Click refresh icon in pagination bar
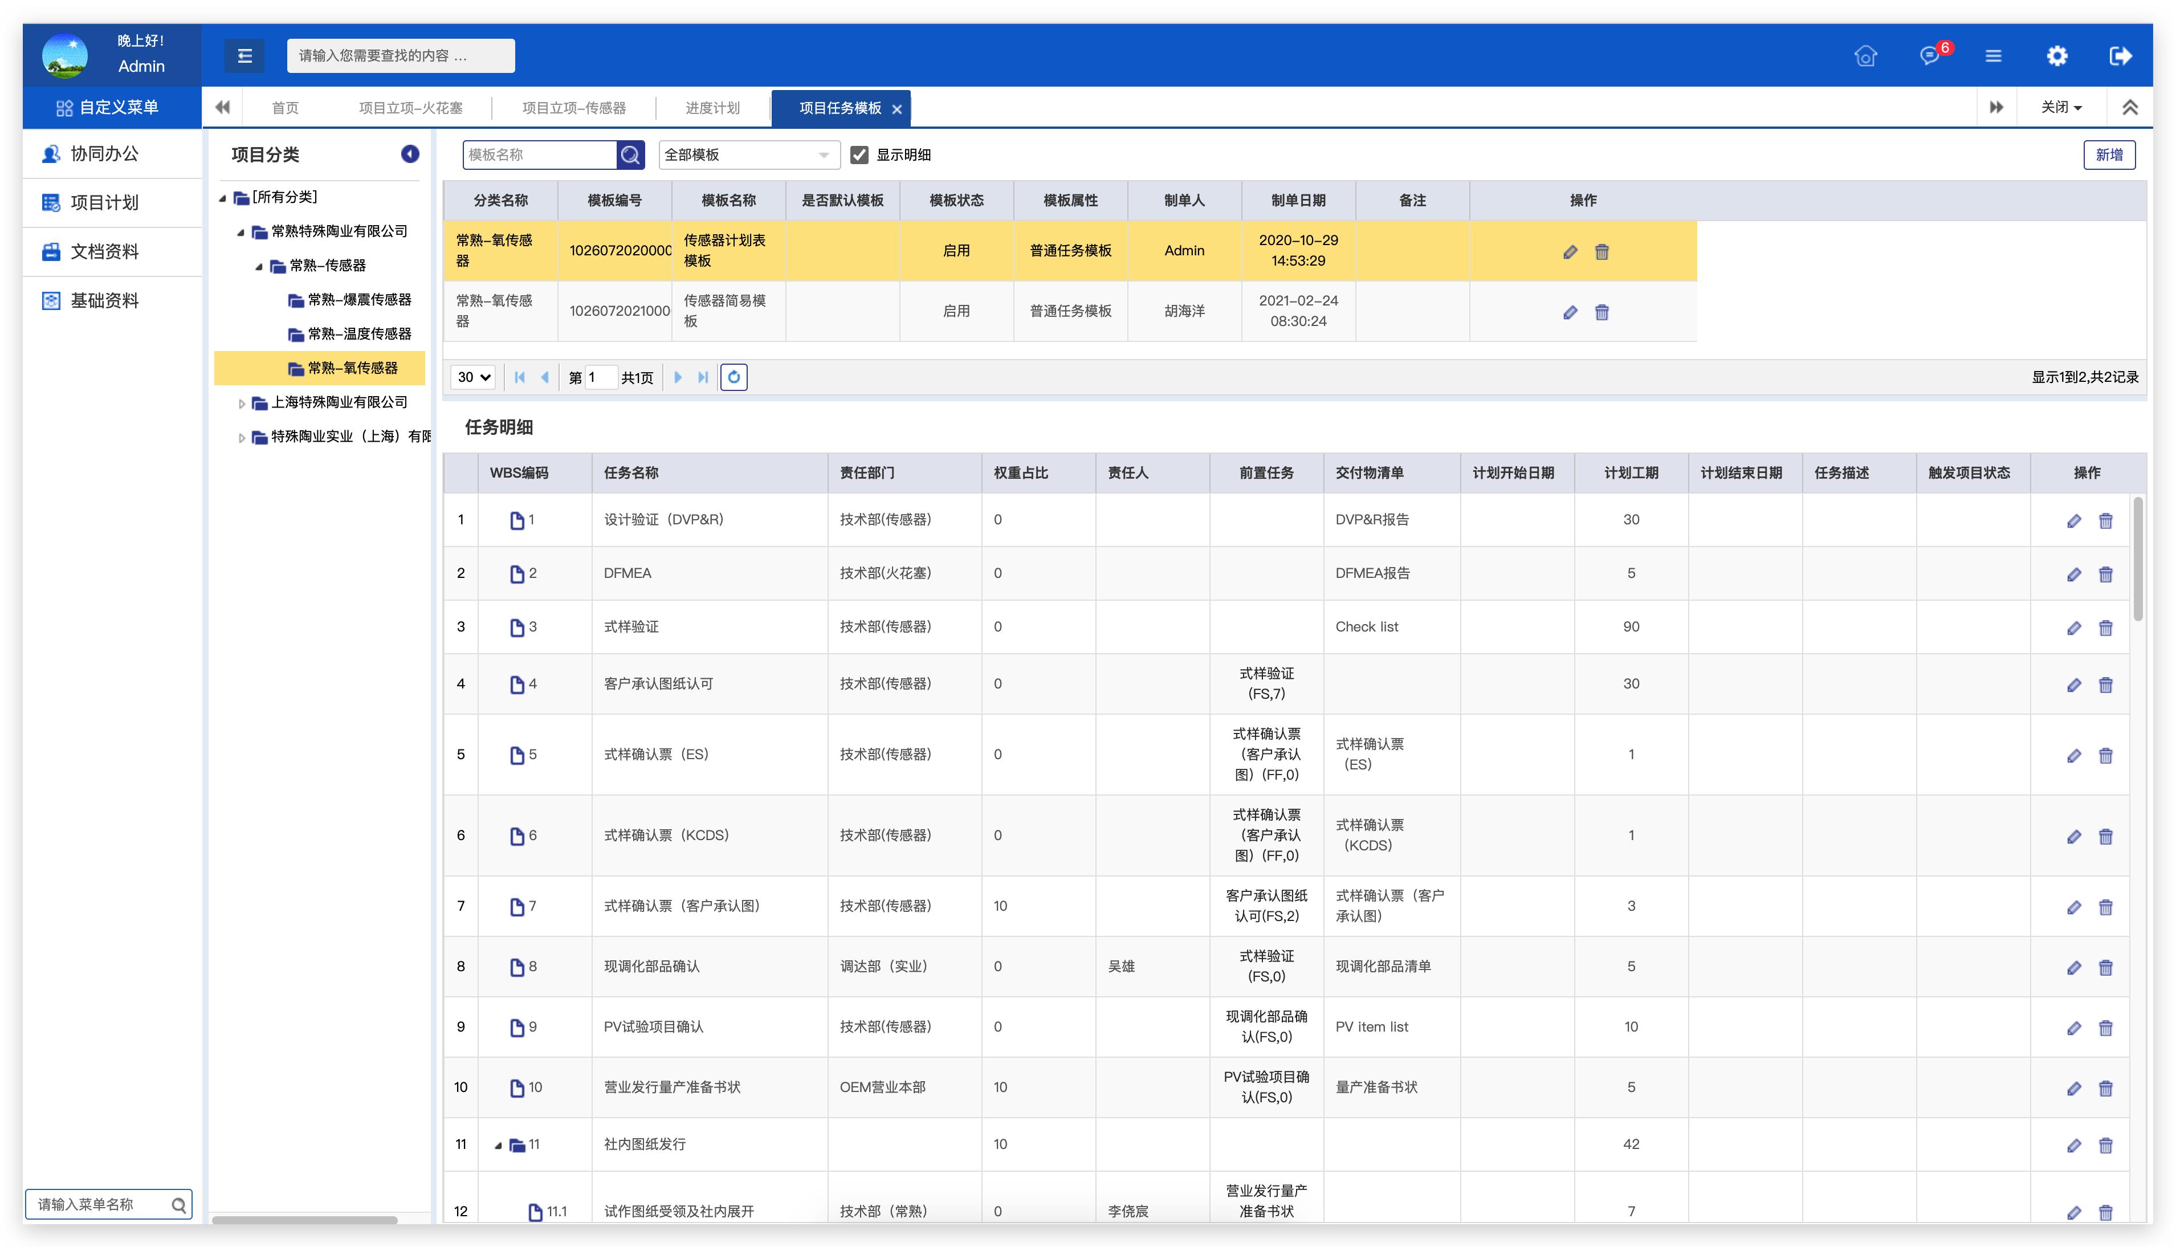 (733, 377)
